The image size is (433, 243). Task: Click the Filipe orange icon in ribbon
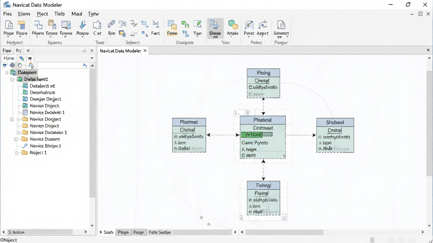tap(21, 25)
